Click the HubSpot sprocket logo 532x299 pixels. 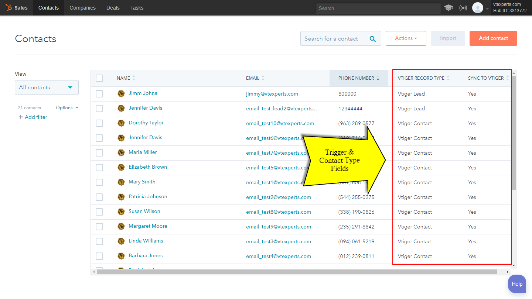point(8,8)
